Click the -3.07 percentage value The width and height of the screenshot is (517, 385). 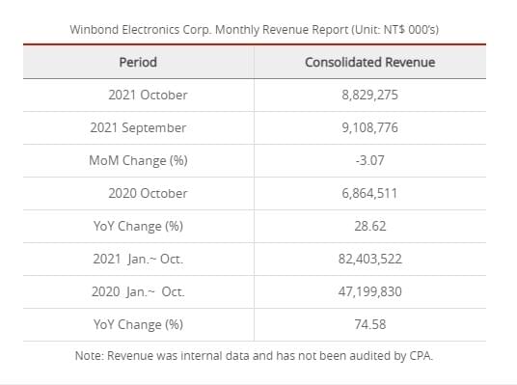(x=370, y=161)
